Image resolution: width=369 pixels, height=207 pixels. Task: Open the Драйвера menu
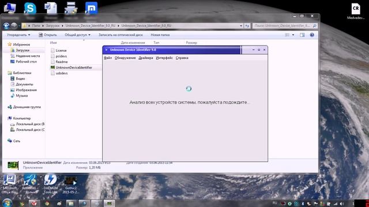146,57
